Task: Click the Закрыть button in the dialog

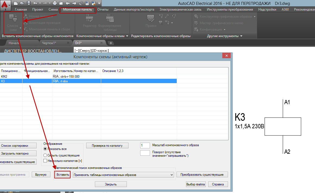Action: [111, 184]
